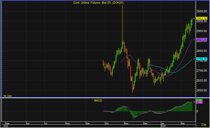The width and height of the screenshot is (210, 128).
Task: Click the No Gaps label
Action: (x=7, y=95)
